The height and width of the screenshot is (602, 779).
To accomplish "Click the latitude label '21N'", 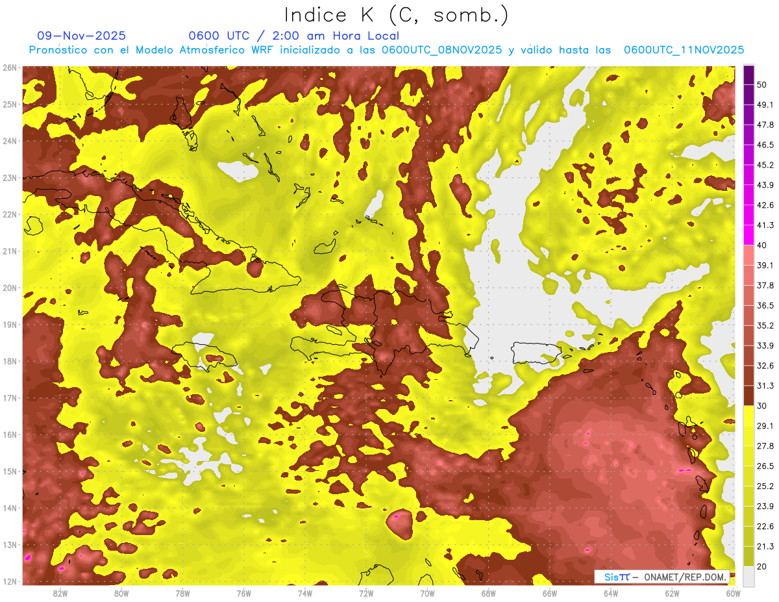I will click(x=10, y=251).
